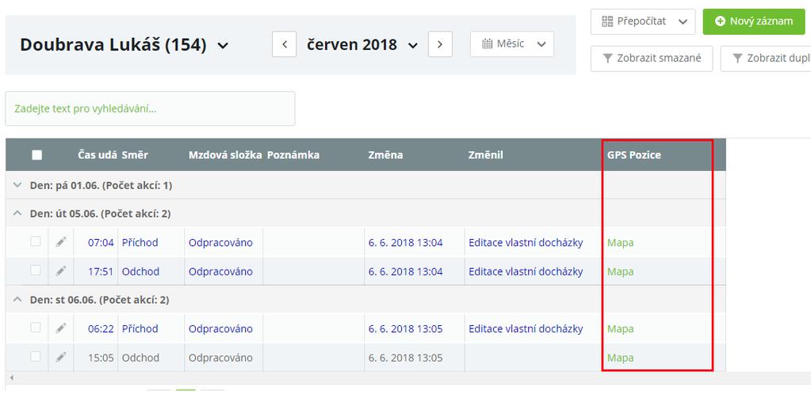Click Odpracováno in the 07:04 row
Screen dimensions: 811x394
point(220,242)
